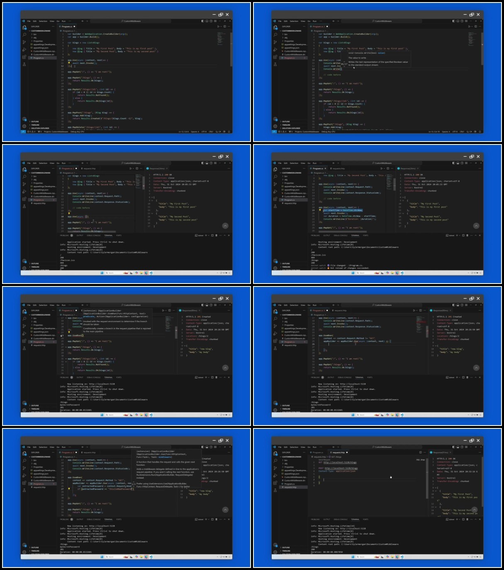
Task: Click go back arrow in the top-left screenshot
Action: tap(83, 21)
